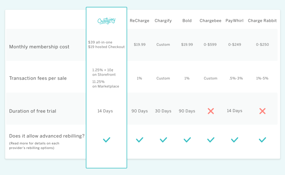Click the Monthly membership cost row label
The width and height of the screenshot is (285, 175).
click(x=39, y=47)
